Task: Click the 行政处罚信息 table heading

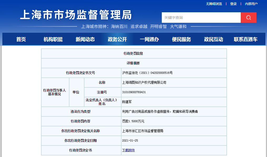Action: 133,54
